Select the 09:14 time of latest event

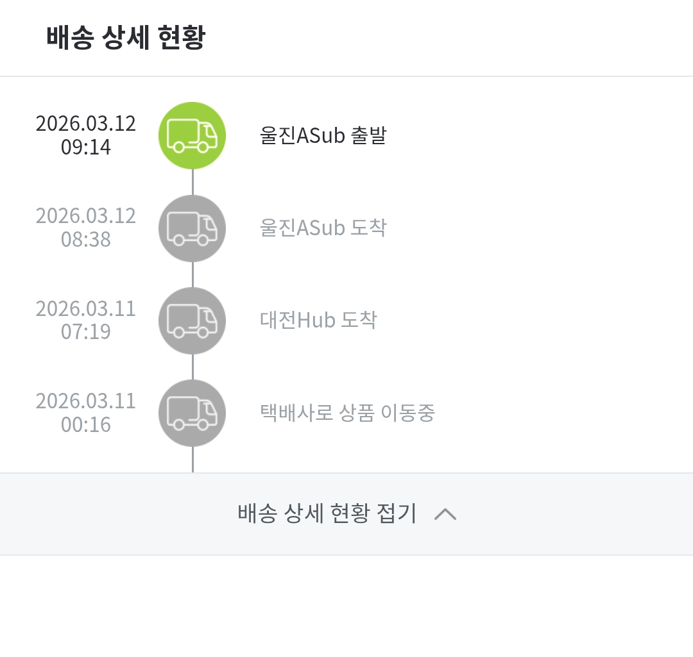[86, 147]
